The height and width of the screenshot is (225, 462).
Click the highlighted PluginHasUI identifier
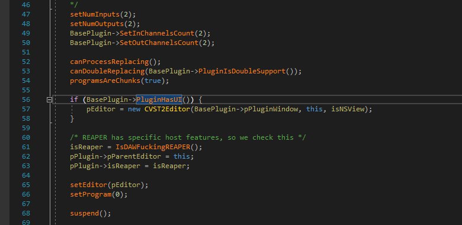click(159, 99)
